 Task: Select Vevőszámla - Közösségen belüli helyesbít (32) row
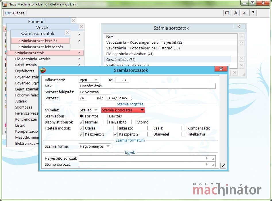[x=167, y=42]
